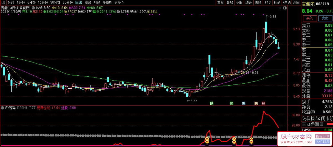Switch to 月线 monthly chart
The width and height of the screenshot is (333, 147).
pos(97,3)
